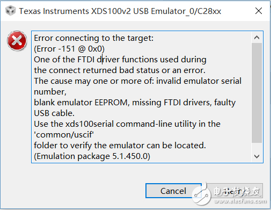The width and height of the screenshot is (271, 210).
Task: Click the 'common/uscif' text line
Action: (x=64, y=135)
